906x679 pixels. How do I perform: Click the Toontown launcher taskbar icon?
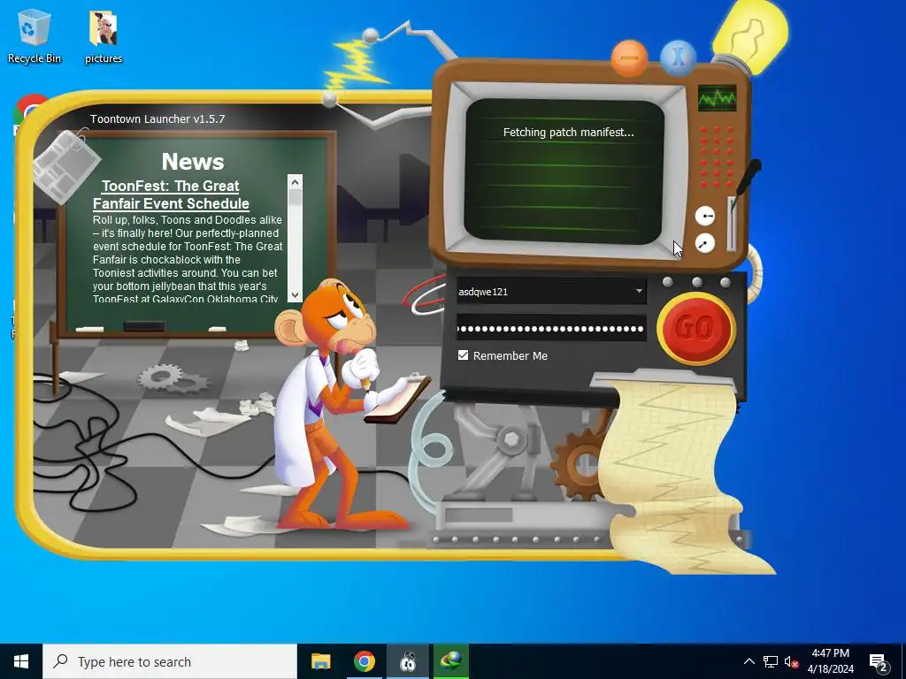[x=408, y=661]
